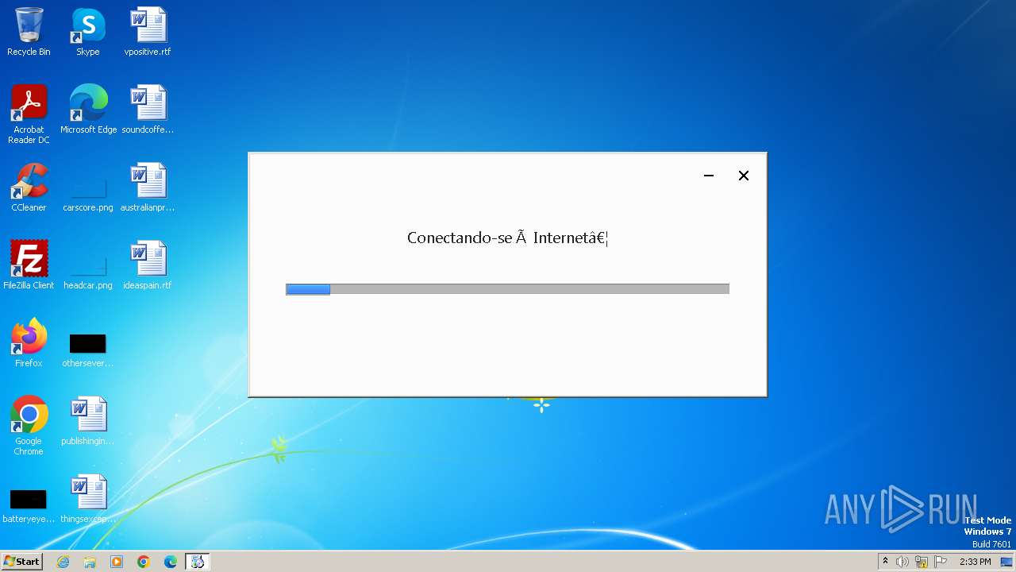Click the Edge icon in taskbar

[x=171, y=562]
